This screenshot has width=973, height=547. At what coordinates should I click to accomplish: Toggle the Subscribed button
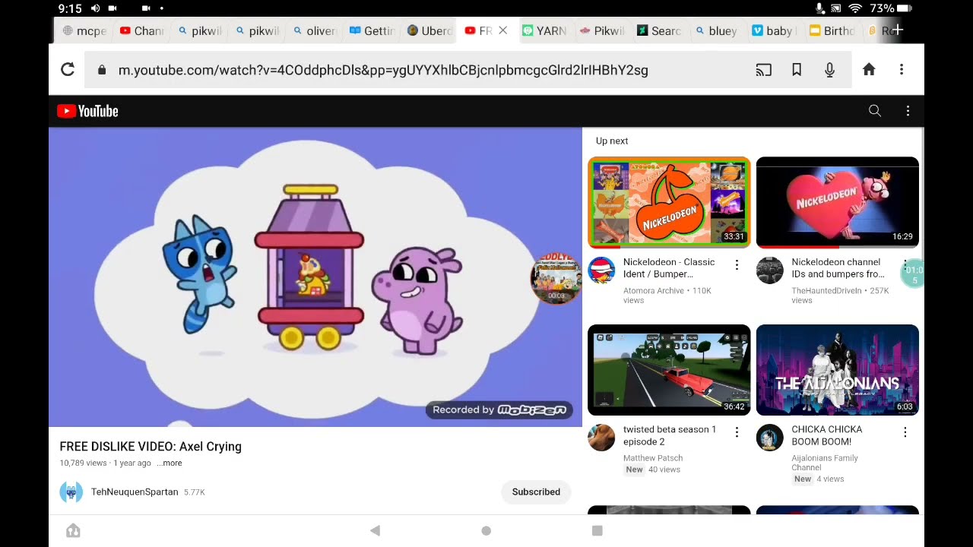(x=536, y=492)
